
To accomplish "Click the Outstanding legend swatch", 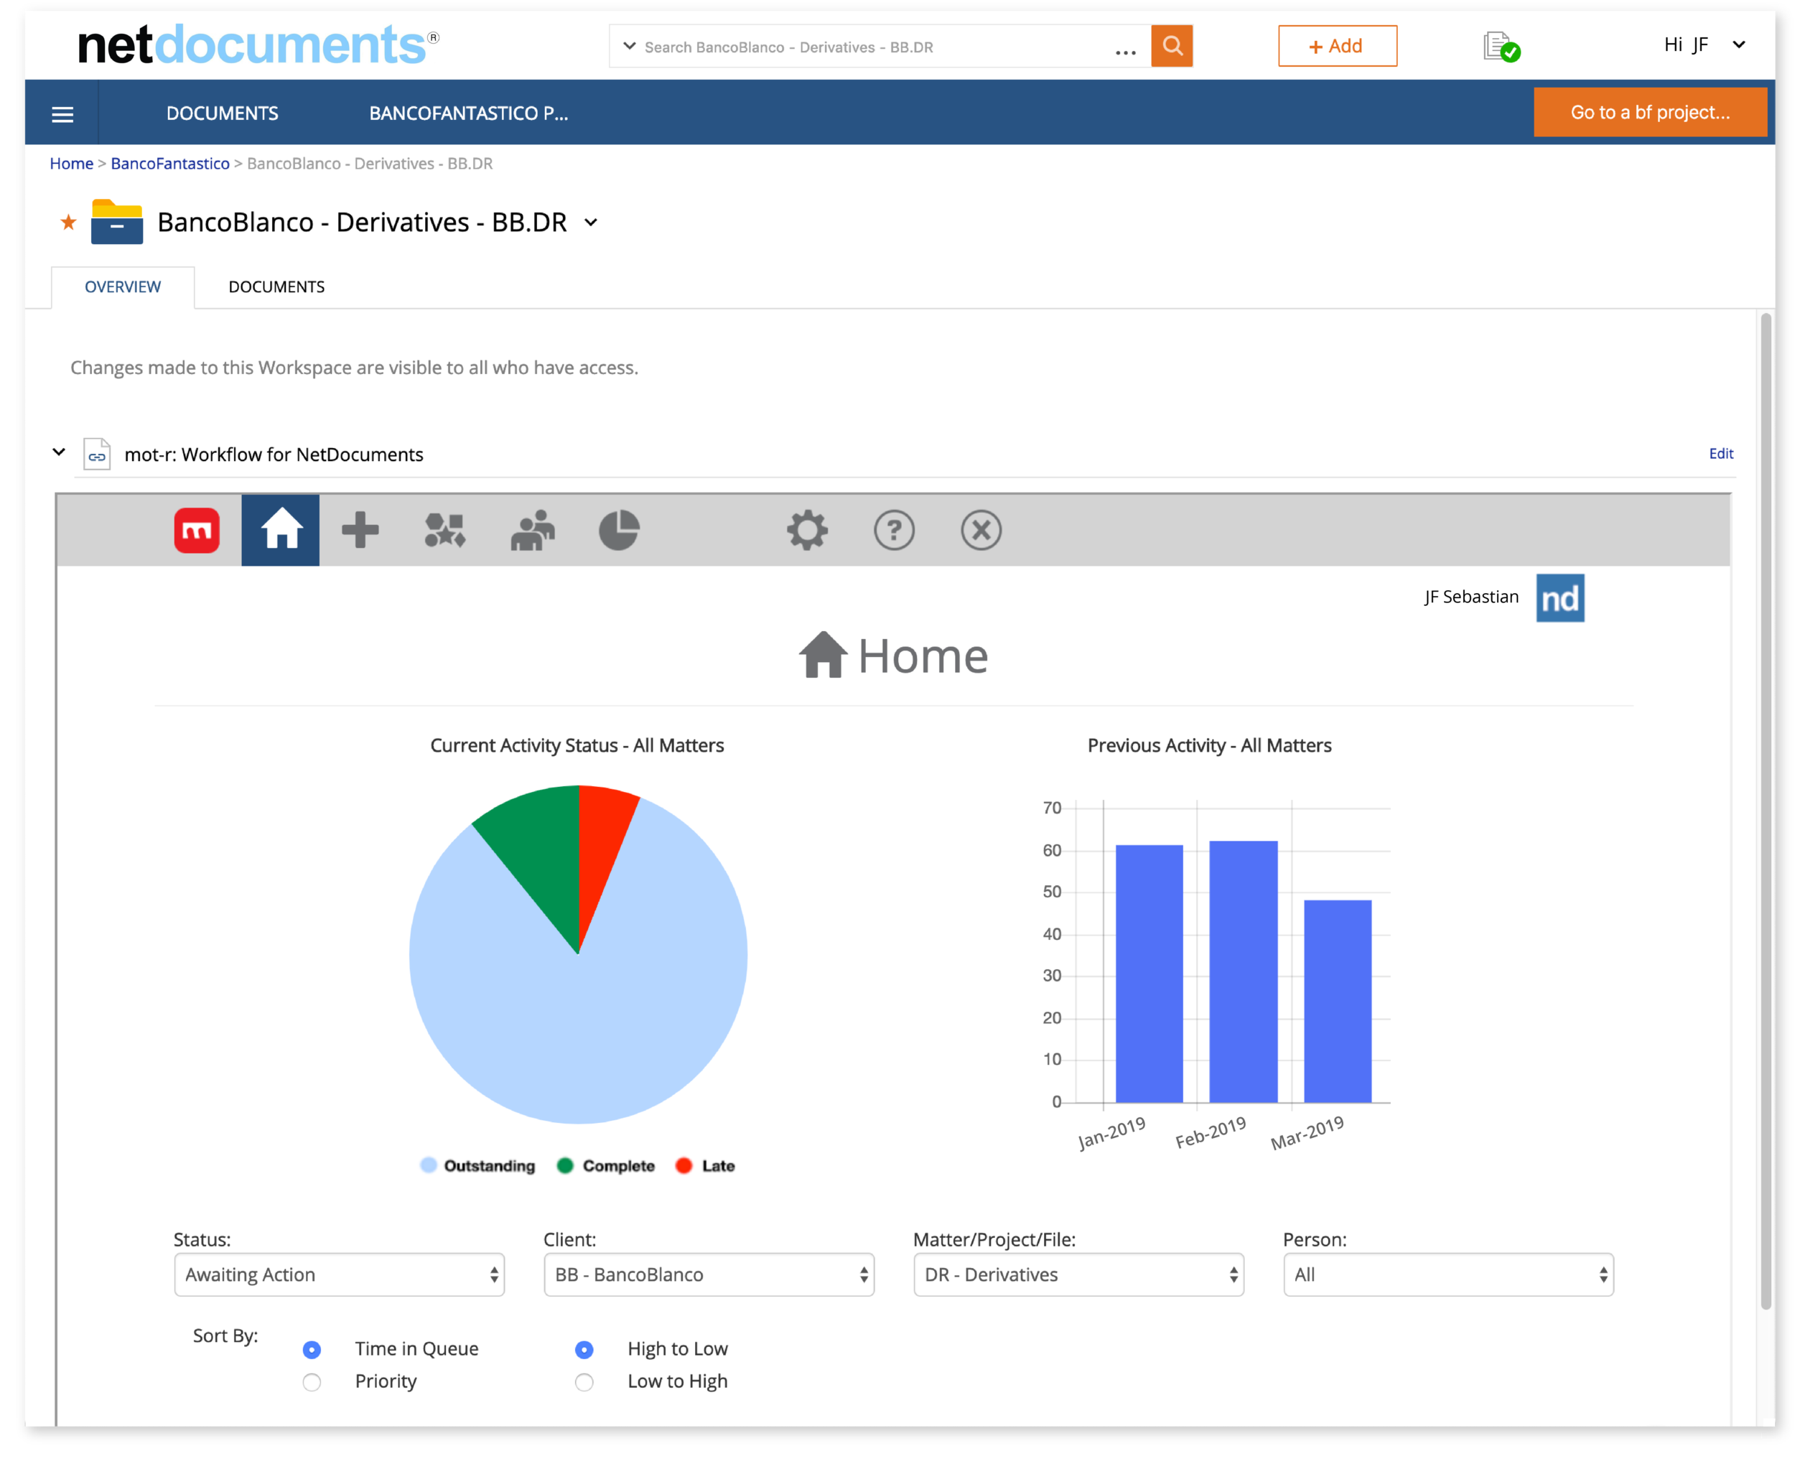I will [429, 1165].
